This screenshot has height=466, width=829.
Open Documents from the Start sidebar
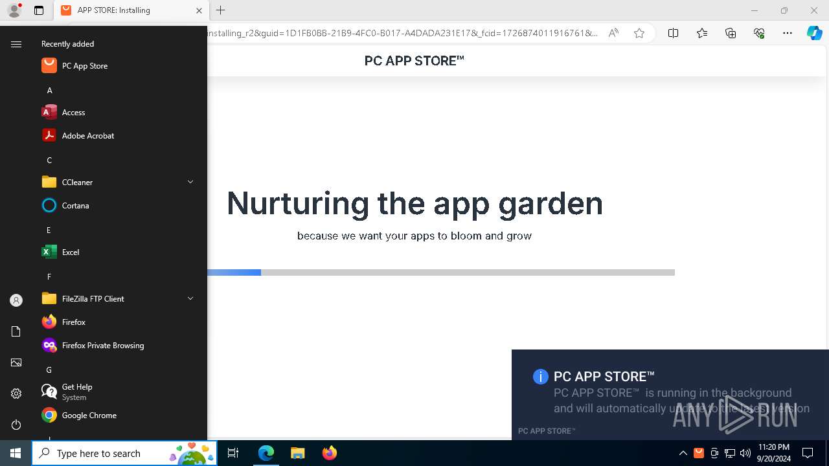(16, 331)
